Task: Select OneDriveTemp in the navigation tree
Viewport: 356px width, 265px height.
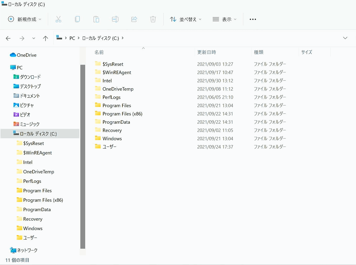Action: coord(35,172)
